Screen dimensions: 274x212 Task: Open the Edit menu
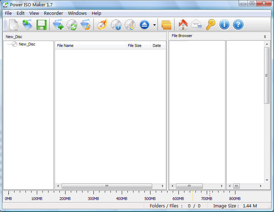tap(21, 13)
